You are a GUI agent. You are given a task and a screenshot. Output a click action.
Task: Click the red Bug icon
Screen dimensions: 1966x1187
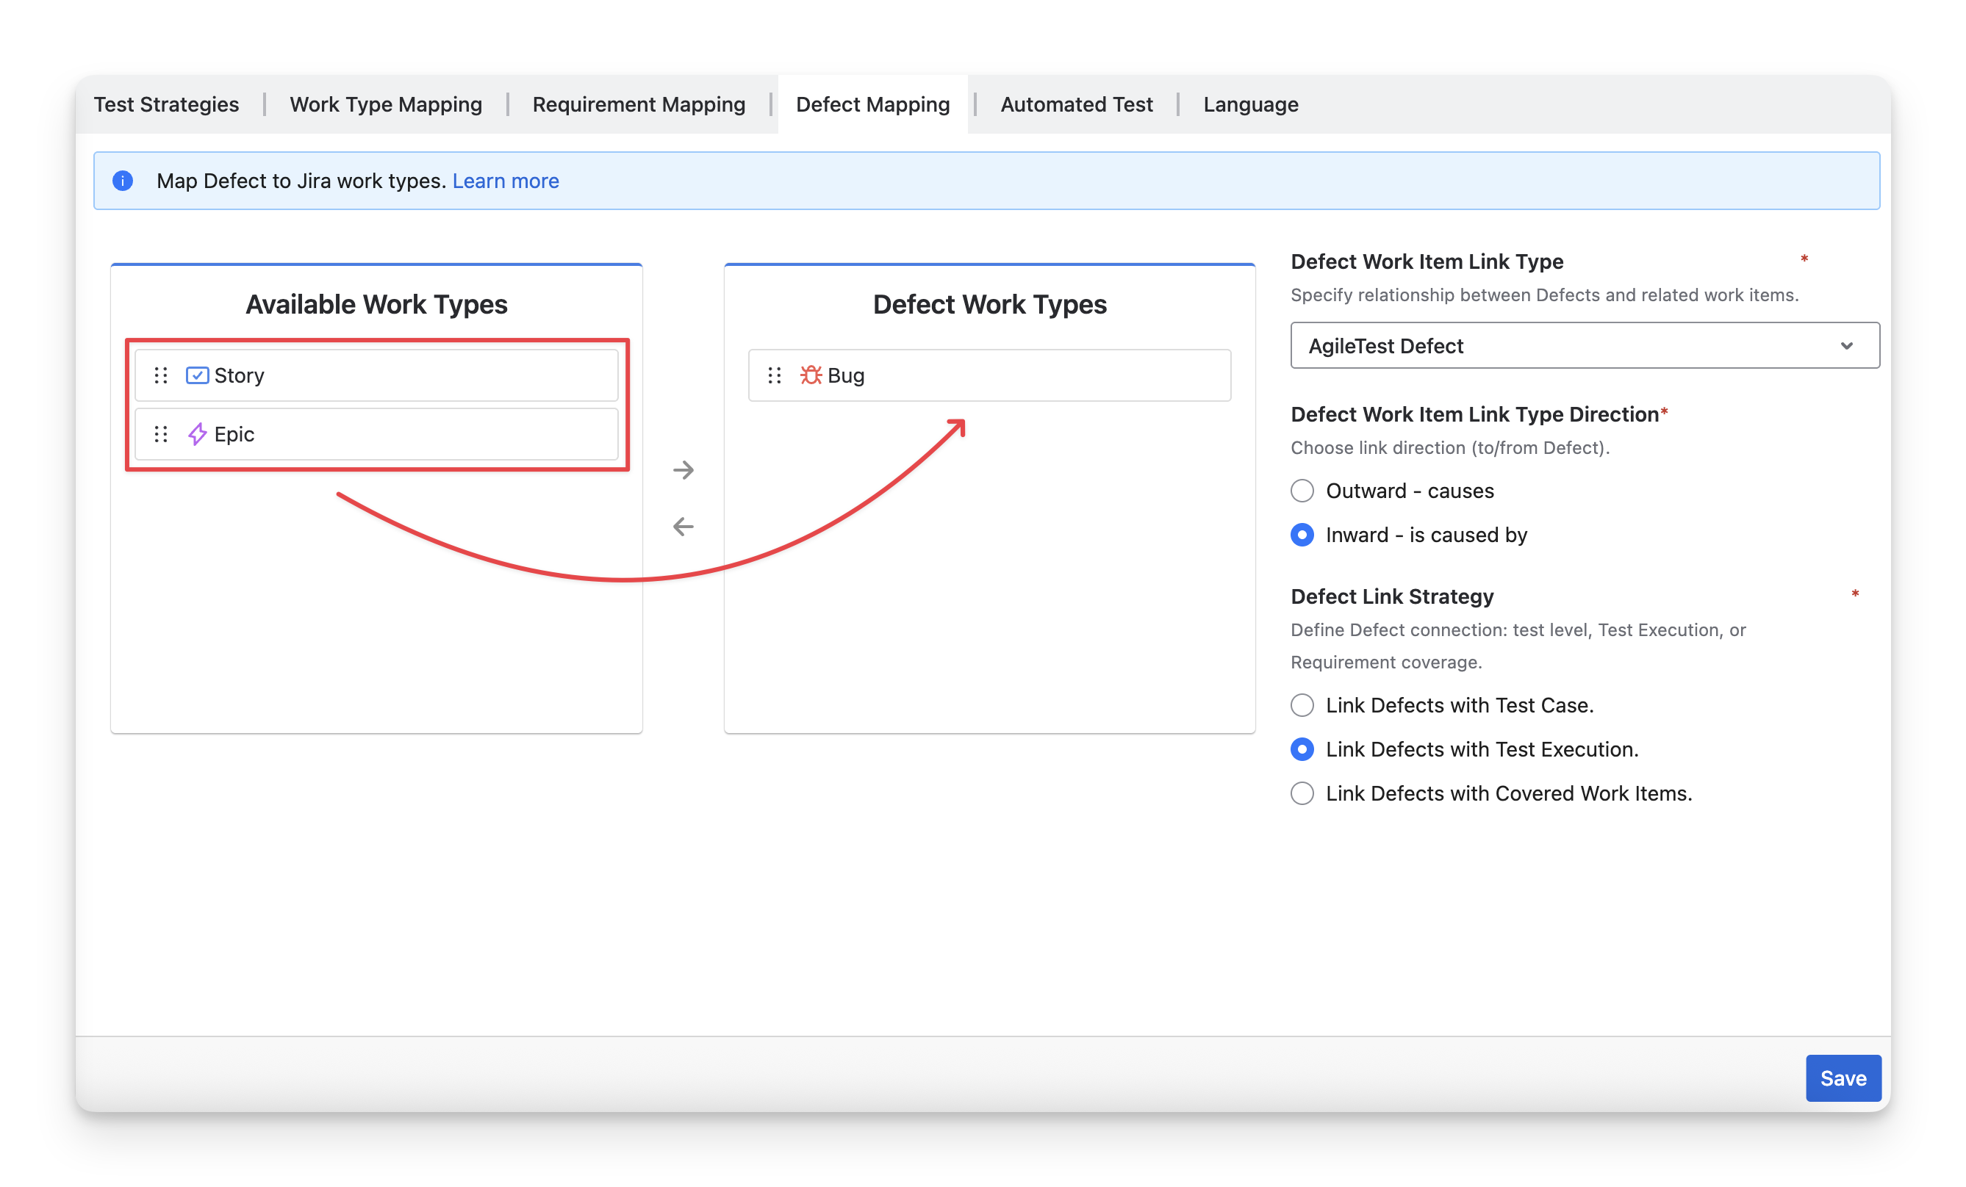[811, 375]
